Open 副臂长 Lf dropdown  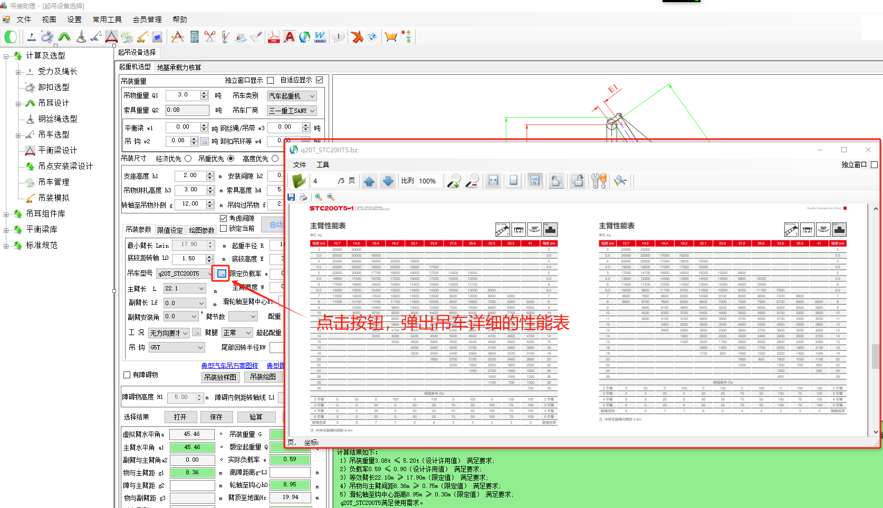point(184,303)
